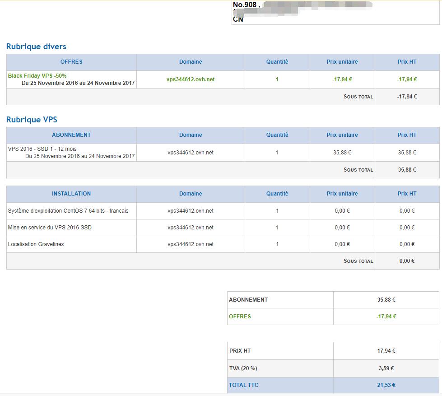
Task: Click the domain in the Localisation Gravelines row
Action: pos(191,244)
